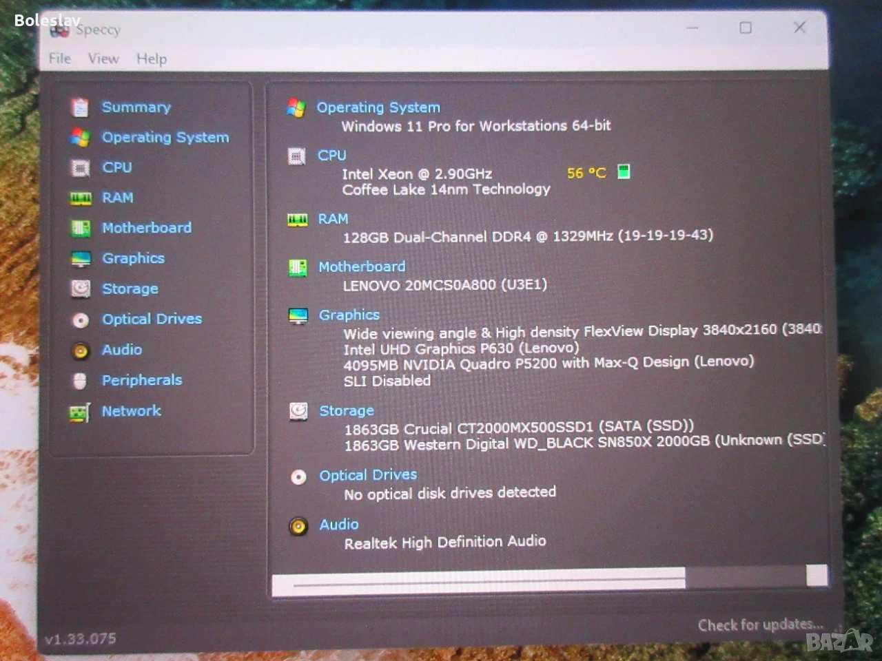Click the Summary clipboard icon in sidebar

81,107
